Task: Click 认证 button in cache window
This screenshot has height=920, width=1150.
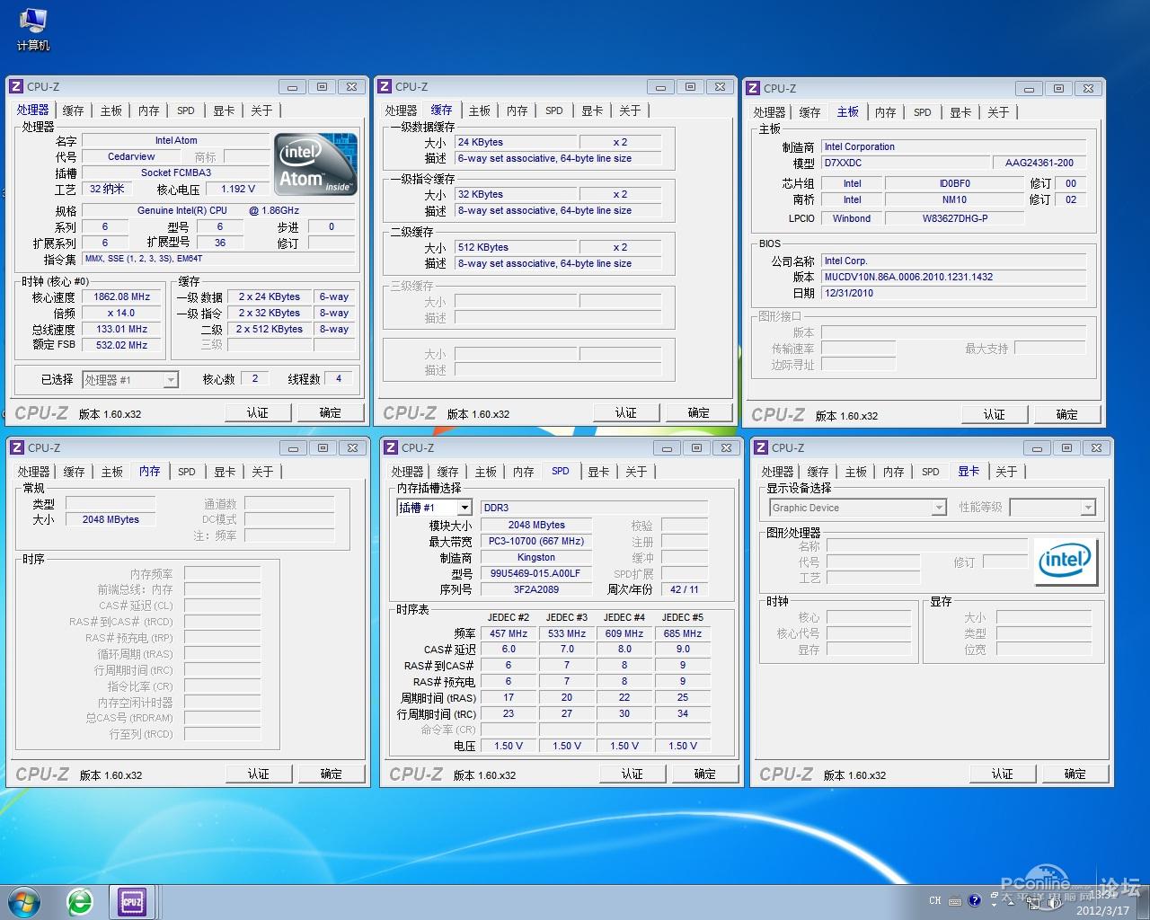Action: [x=626, y=412]
